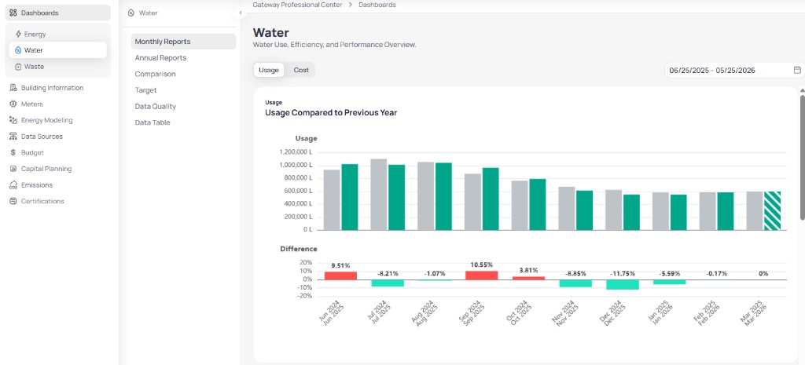This screenshot has height=365, width=805.
Task: Click the 1,200,000 L axis label
Action: (x=296, y=152)
